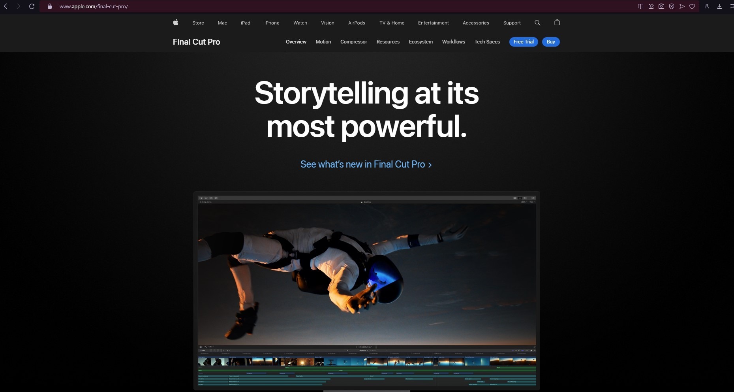Click the browser forward arrow
Screen dimensions: 734x392
(x=19, y=6)
